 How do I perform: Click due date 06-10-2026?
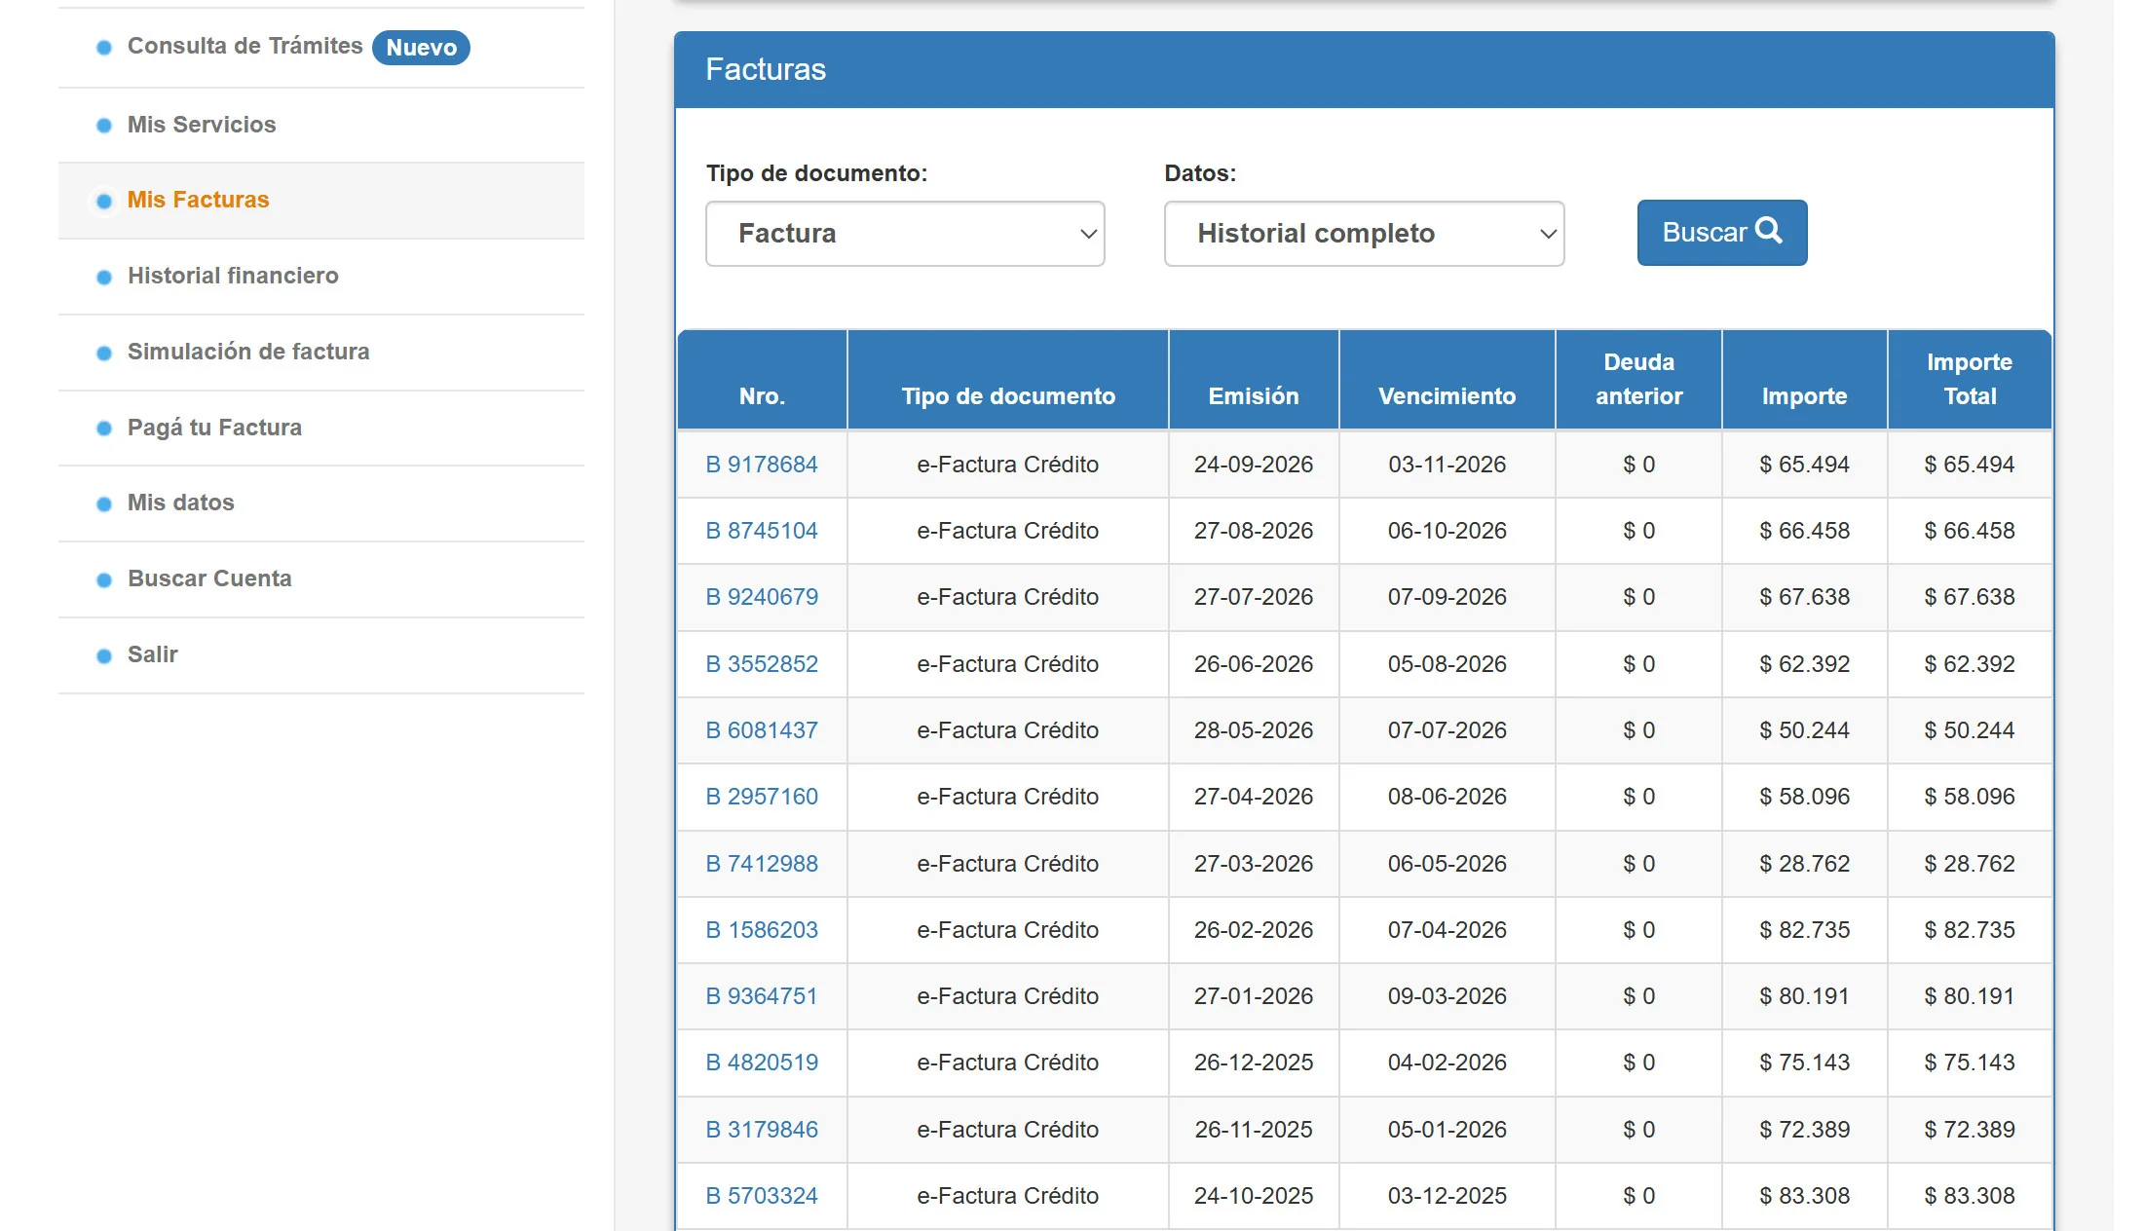1447,531
